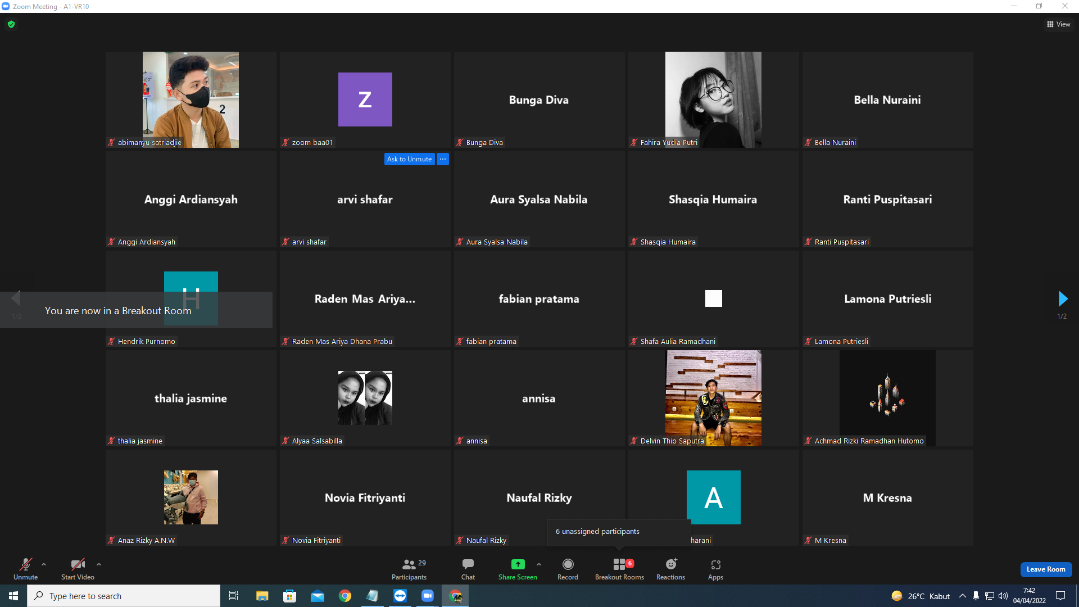Screen dimensions: 1079x607
Task: Click the system tray volume icon
Action: click(x=1003, y=596)
